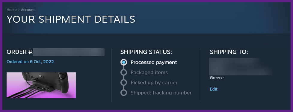Select the Shipped: tracking number label
Viewport: 293px width, 112px height.
(161, 93)
